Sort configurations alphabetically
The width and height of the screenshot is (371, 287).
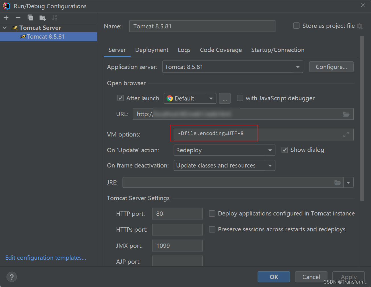point(54,18)
